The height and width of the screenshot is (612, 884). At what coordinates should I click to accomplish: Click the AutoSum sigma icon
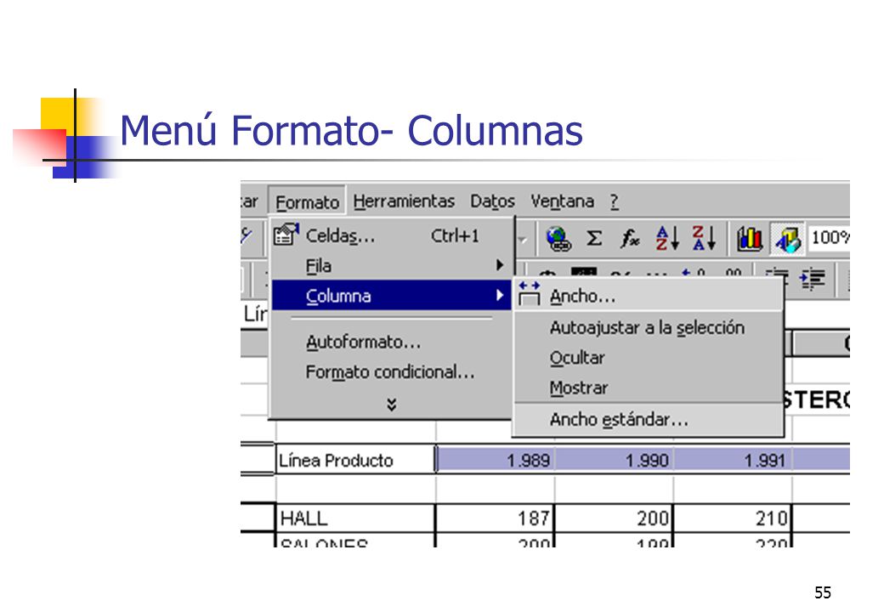point(593,238)
